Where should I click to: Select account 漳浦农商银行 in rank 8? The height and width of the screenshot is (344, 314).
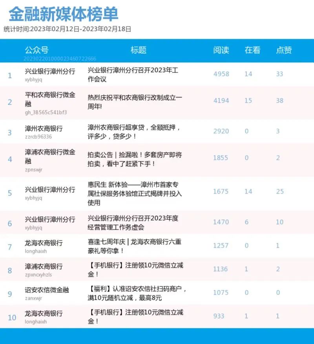coord(44,266)
